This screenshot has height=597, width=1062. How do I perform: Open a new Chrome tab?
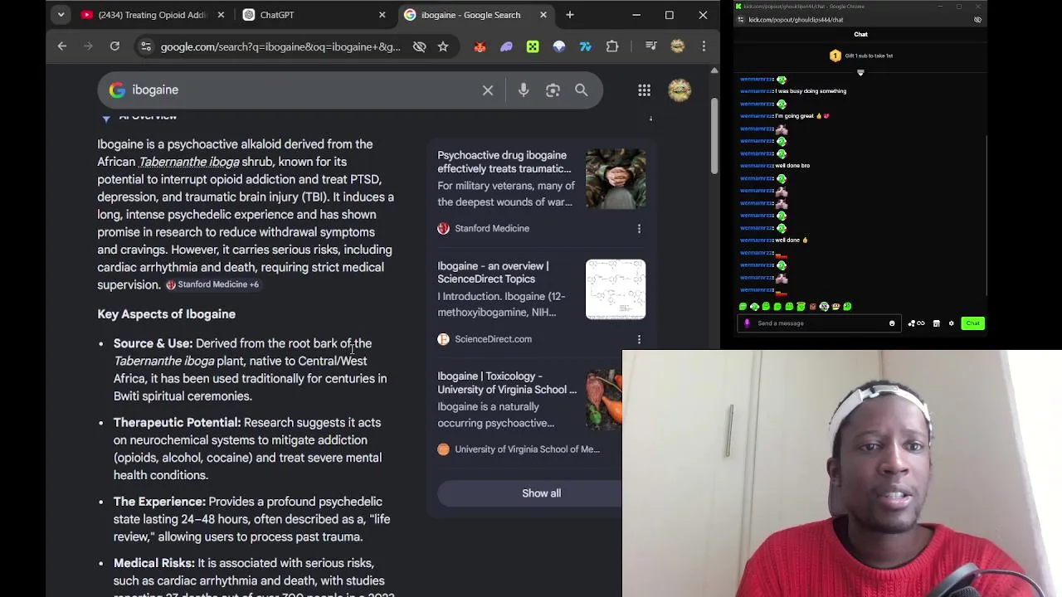tap(570, 15)
